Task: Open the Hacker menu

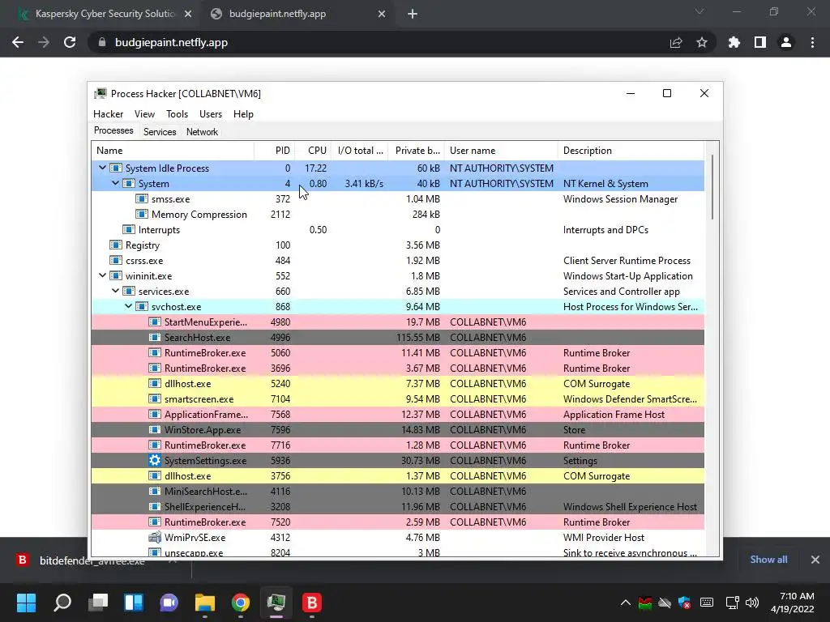Action: (x=108, y=113)
